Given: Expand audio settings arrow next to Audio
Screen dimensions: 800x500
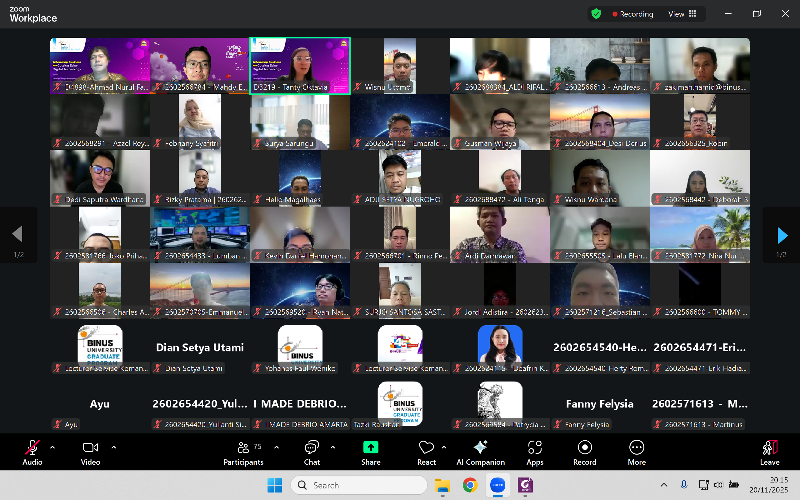Looking at the screenshot, I should click(52, 447).
